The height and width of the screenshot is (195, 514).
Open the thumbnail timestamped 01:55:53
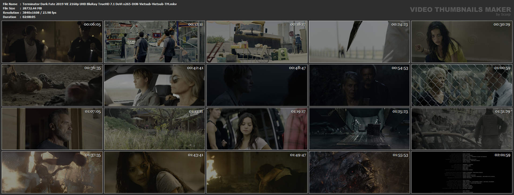[x=359, y=172]
